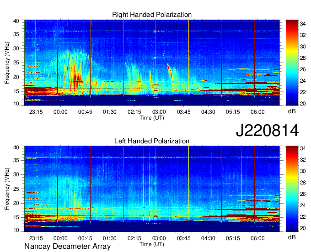Click the 40 MHz tick of Left Handed plot
The height and width of the screenshot is (252, 311).
pos(16,147)
